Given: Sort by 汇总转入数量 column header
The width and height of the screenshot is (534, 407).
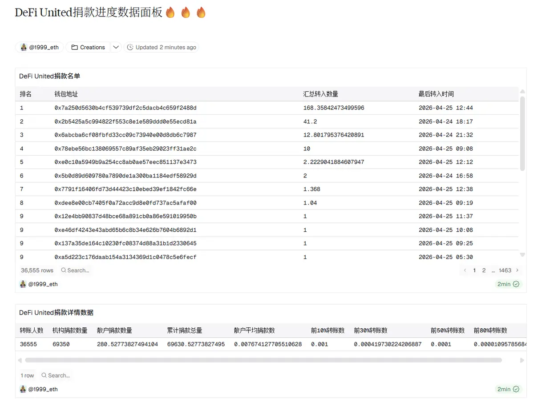Looking at the screenshot, I should click(x=321, y=94).
